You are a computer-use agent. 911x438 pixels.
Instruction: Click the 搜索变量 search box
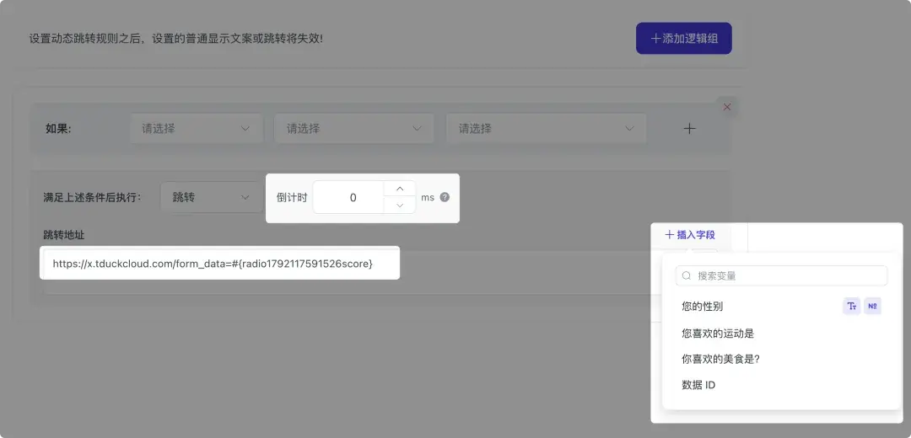click(x=781, y=275)
